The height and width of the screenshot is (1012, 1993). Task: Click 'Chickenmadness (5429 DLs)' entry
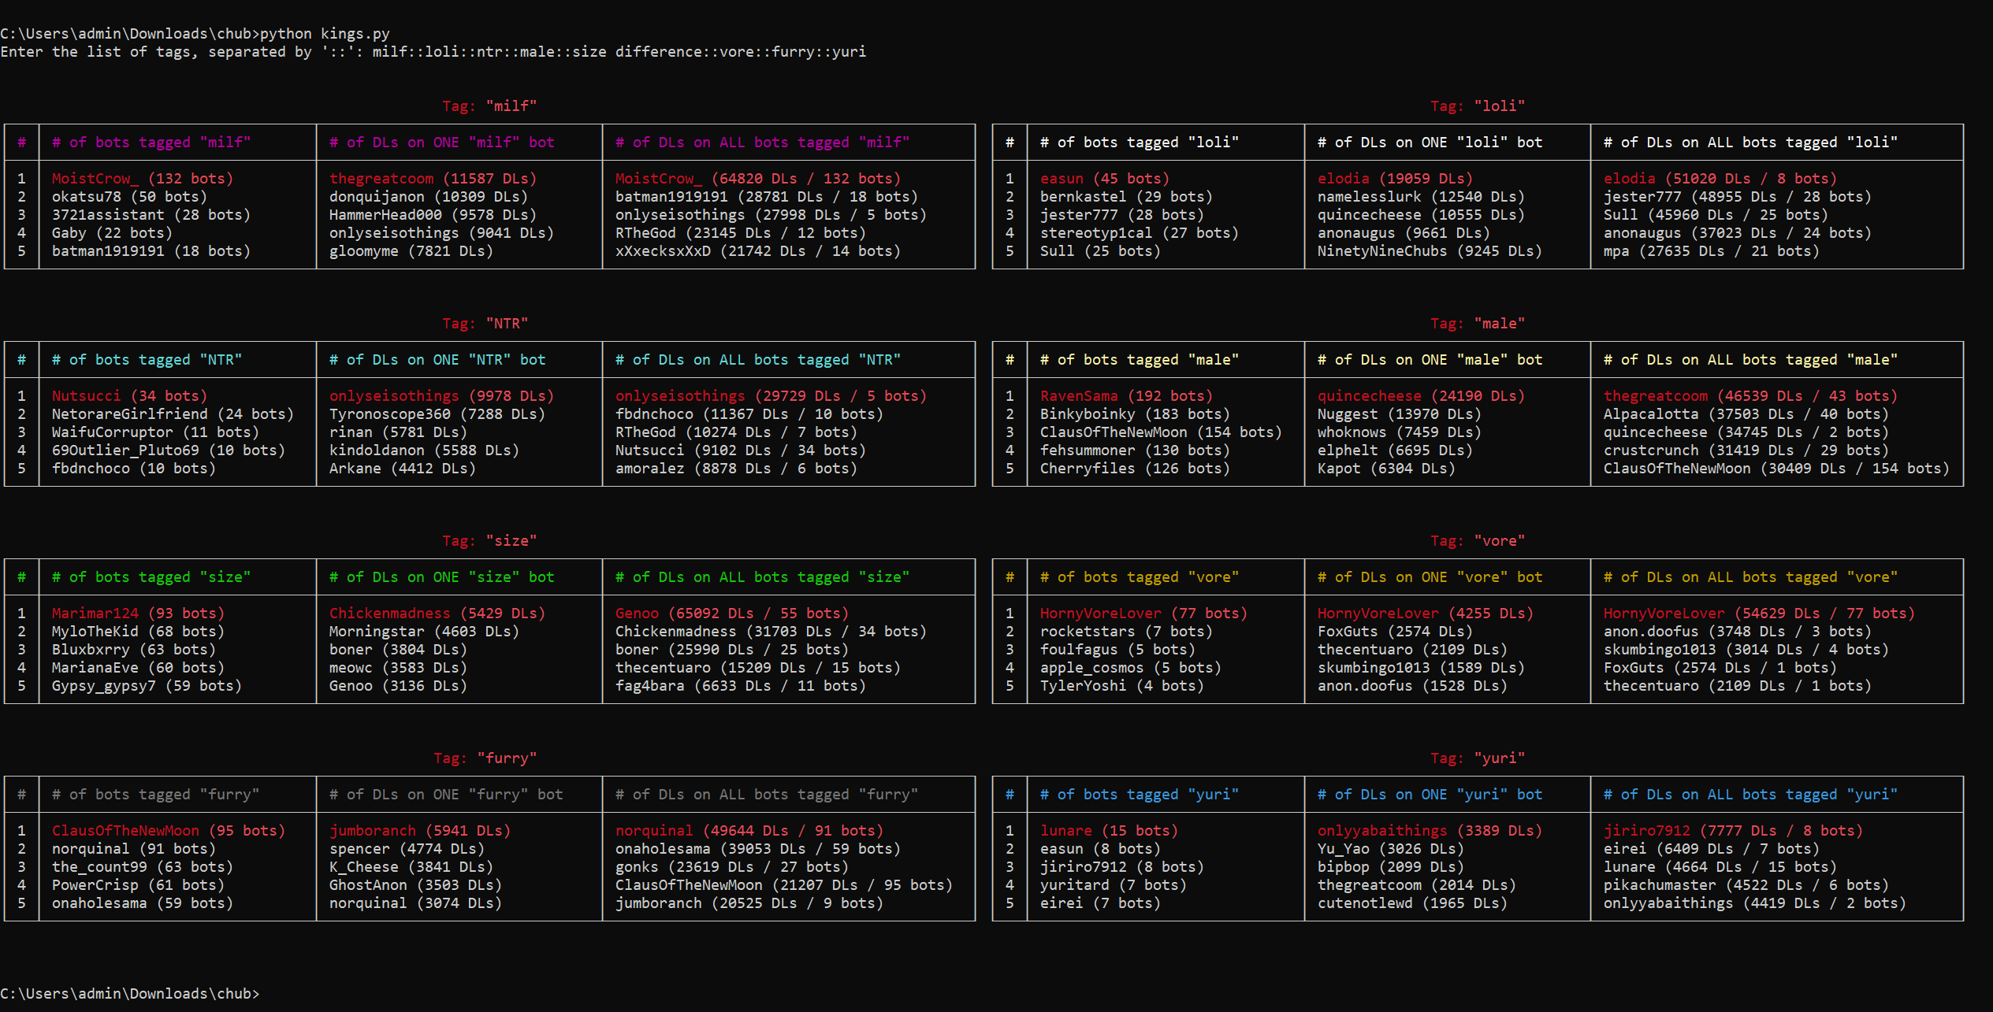(x=437, y=613)
